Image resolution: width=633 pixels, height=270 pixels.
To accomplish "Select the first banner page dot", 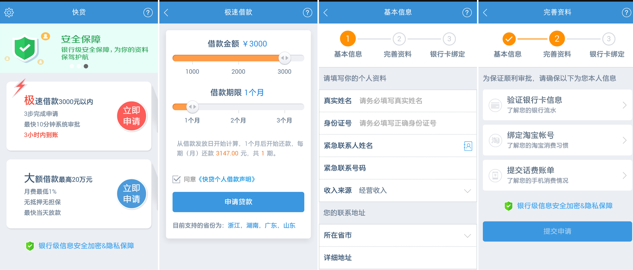I will [x=72, y=66].
